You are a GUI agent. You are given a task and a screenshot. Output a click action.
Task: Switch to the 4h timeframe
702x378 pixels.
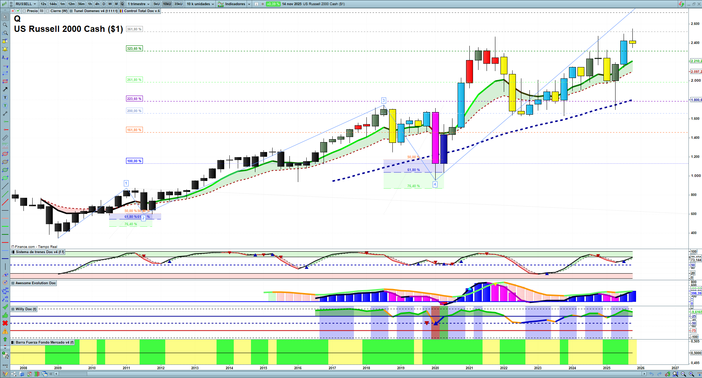pos(97,4)
